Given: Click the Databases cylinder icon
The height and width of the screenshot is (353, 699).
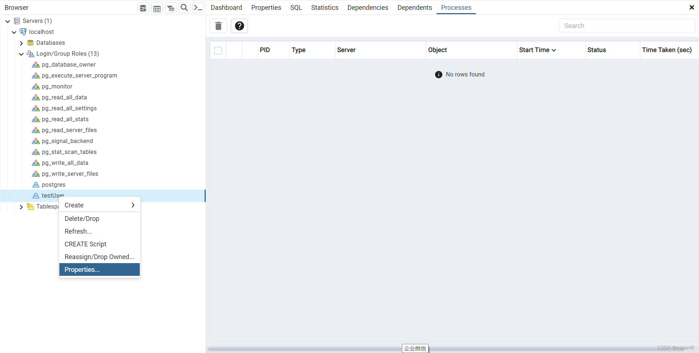Looking at the screenshot, I should pyautogui.click(x=31, y=43).
